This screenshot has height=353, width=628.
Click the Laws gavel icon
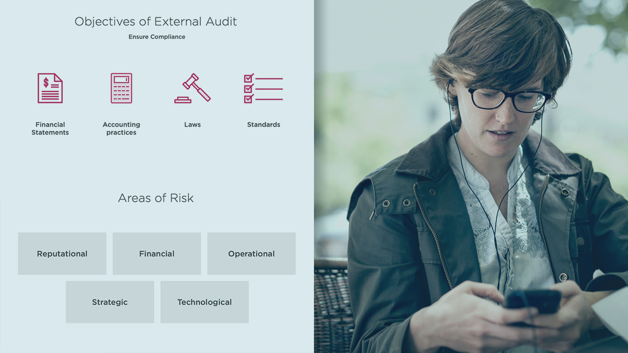192,88
